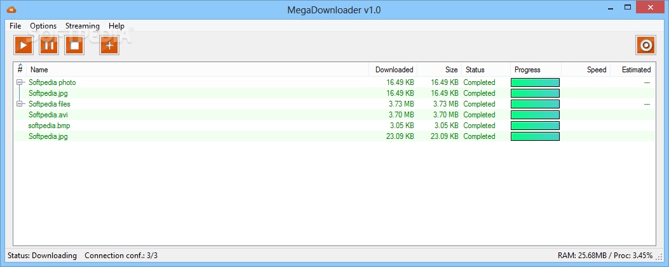The width and height of the screenshot is (669, 267).
Task: Click the 3.73 MB Downloaded value
Action: point(401,104)
